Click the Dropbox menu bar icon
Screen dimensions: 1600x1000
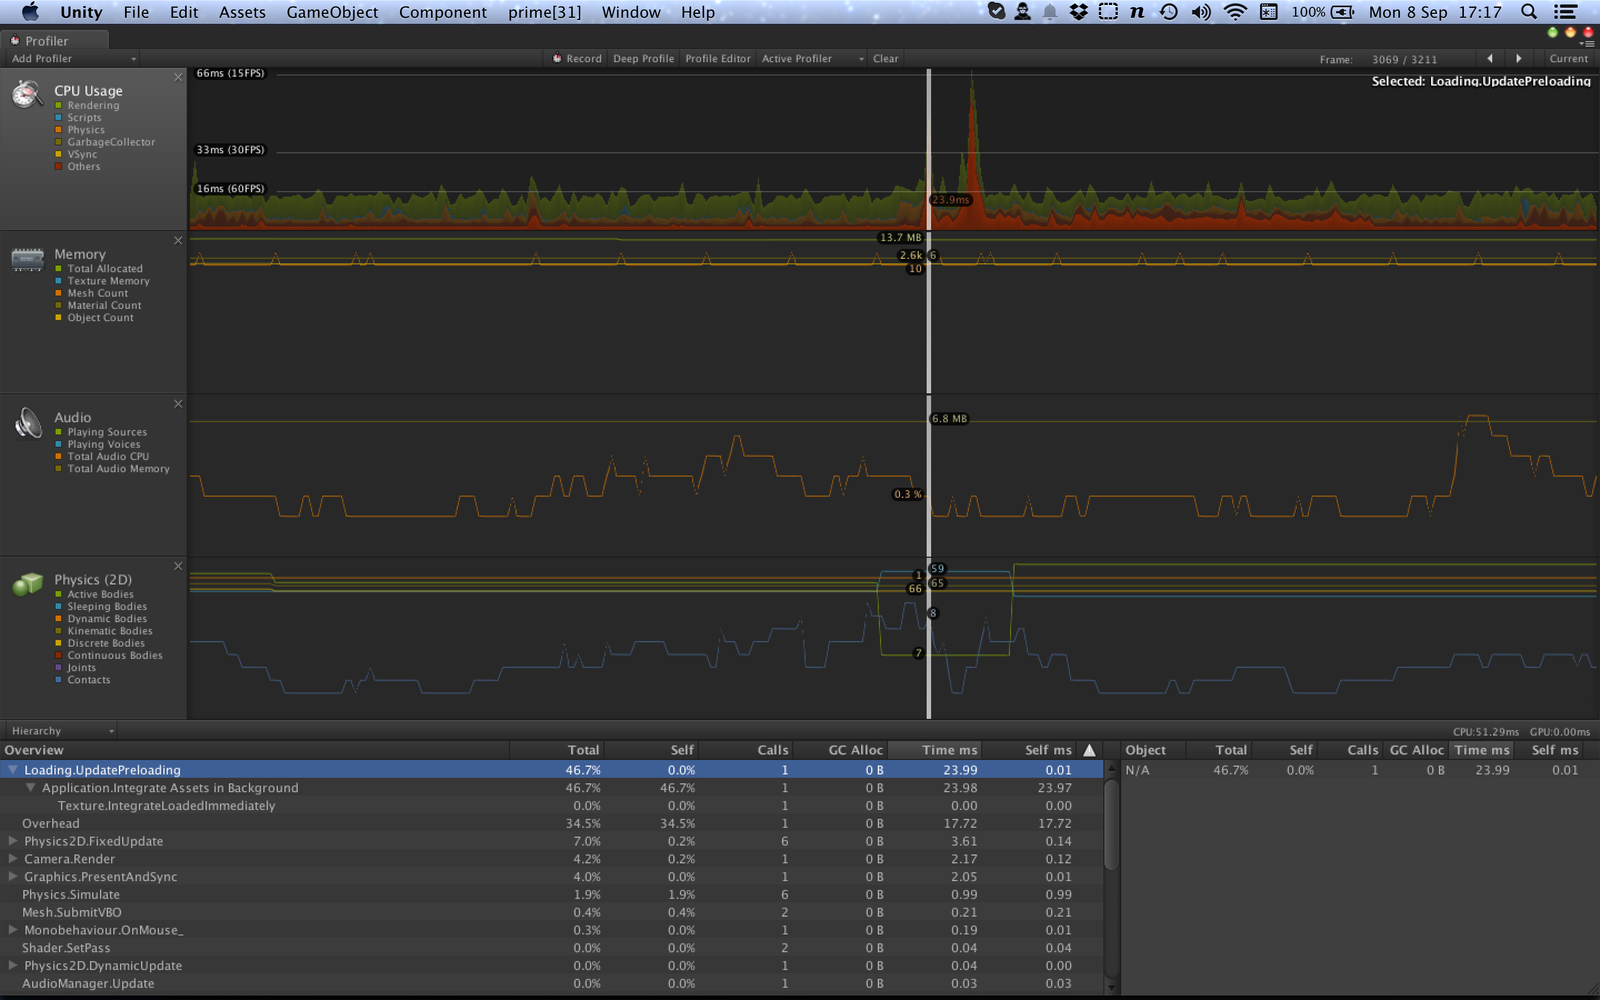(x=1079, y=12)
